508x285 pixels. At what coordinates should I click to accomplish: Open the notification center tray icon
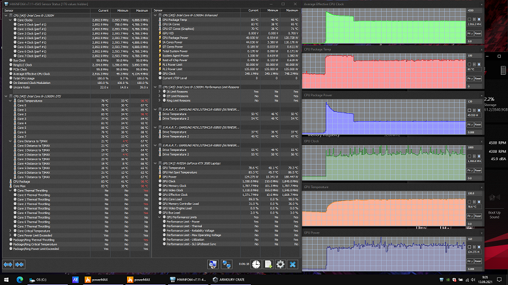pos(500,280)
